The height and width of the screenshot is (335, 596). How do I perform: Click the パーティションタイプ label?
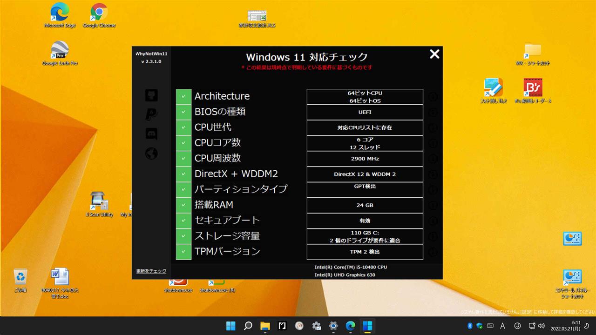click(x=241, y=189)
